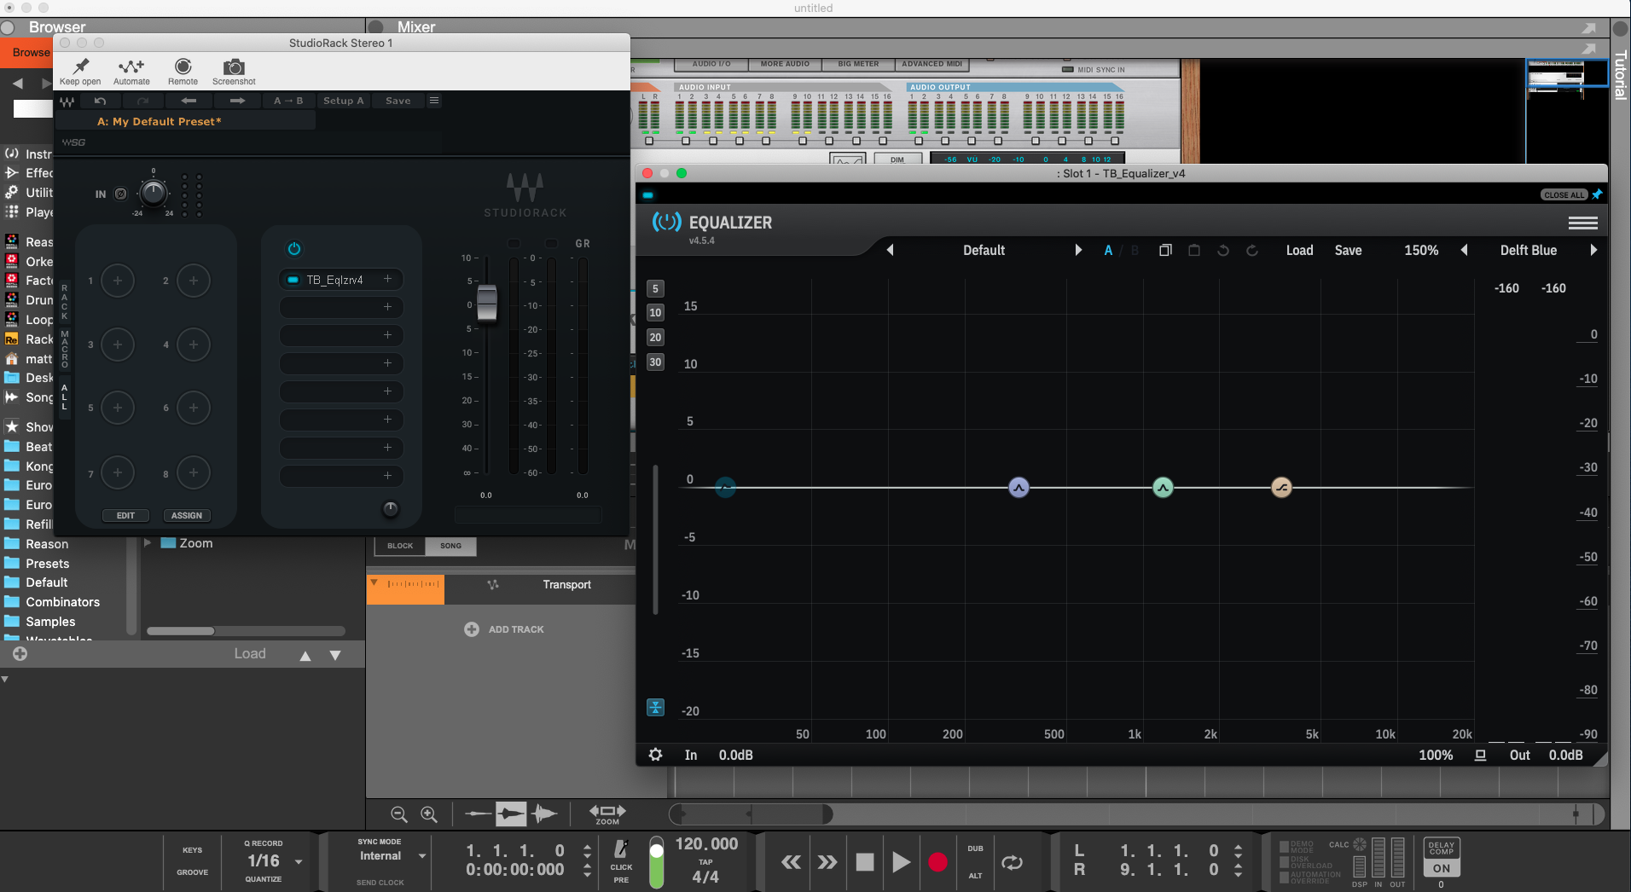Toggle the transport Loop button
This screenshot has height=892, width=1631.
pos(1012,862)
